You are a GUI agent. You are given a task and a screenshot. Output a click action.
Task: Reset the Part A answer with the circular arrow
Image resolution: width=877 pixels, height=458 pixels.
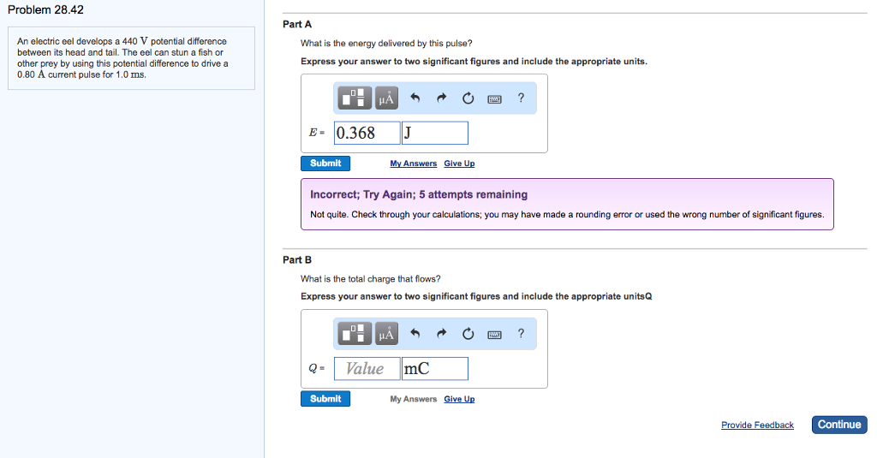(x=468, y=98)
